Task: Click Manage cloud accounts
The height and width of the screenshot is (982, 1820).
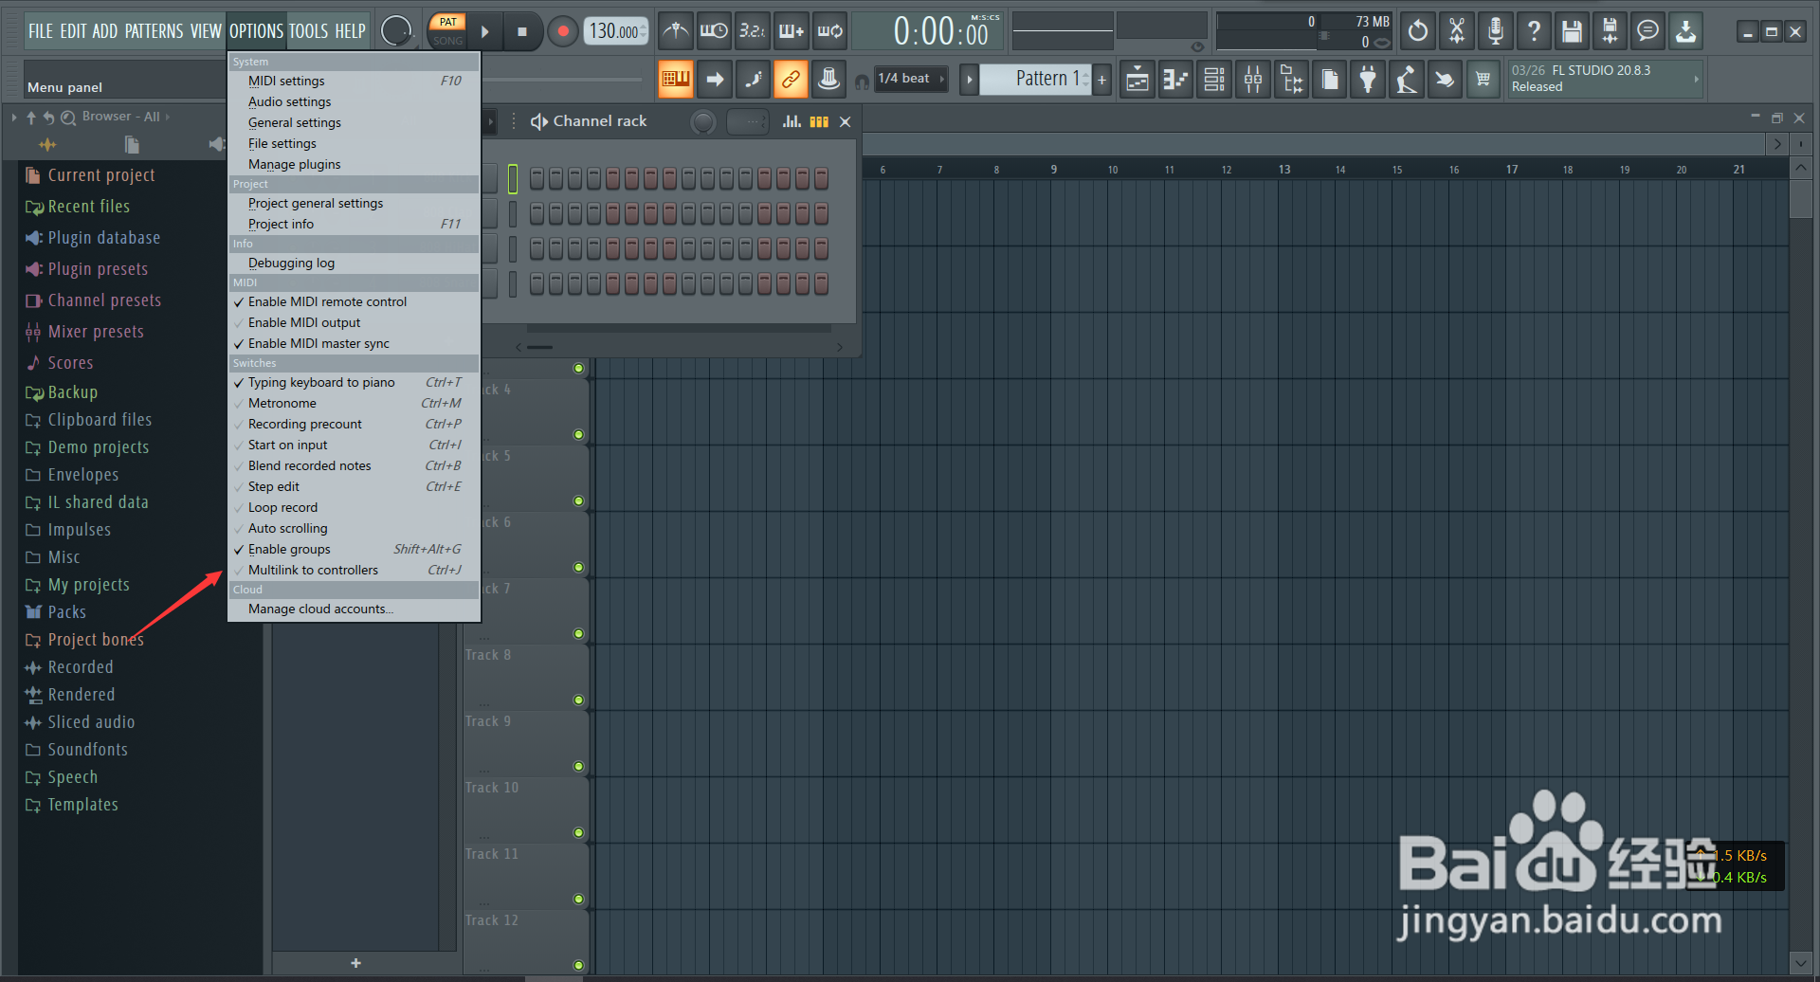Action: coord(320,609)
